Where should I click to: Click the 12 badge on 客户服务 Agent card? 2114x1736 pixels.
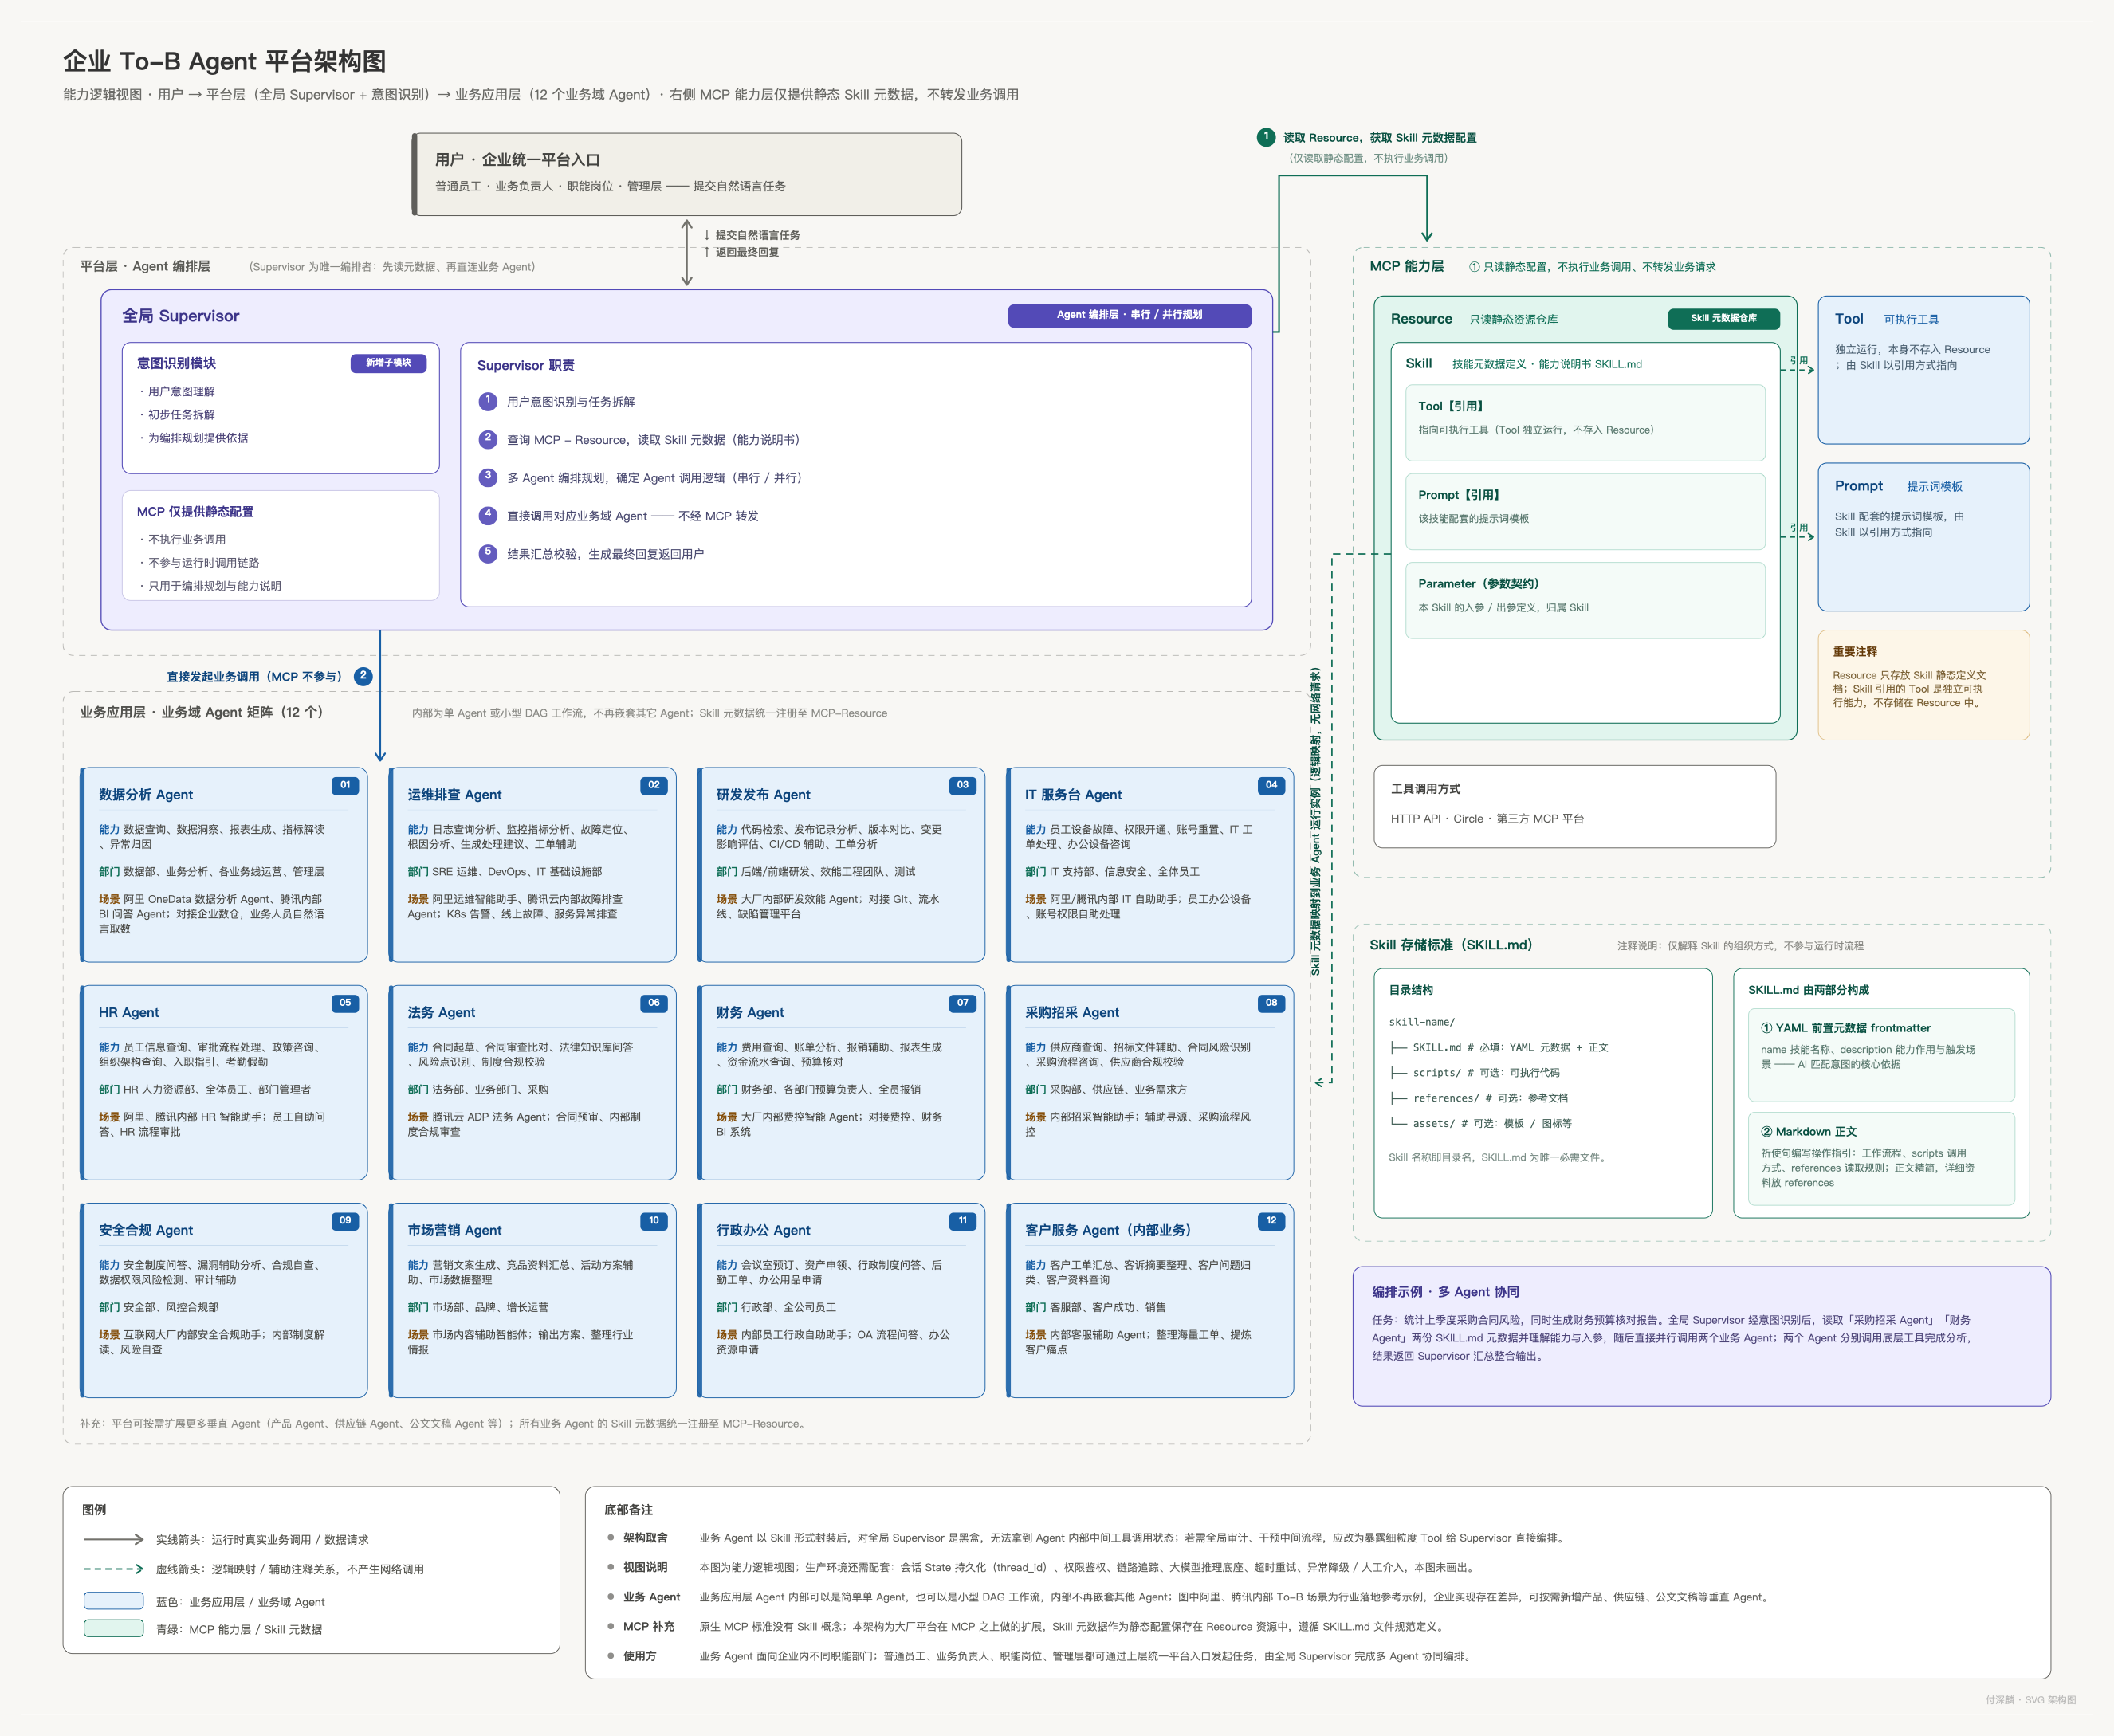coord(1271,1221)
